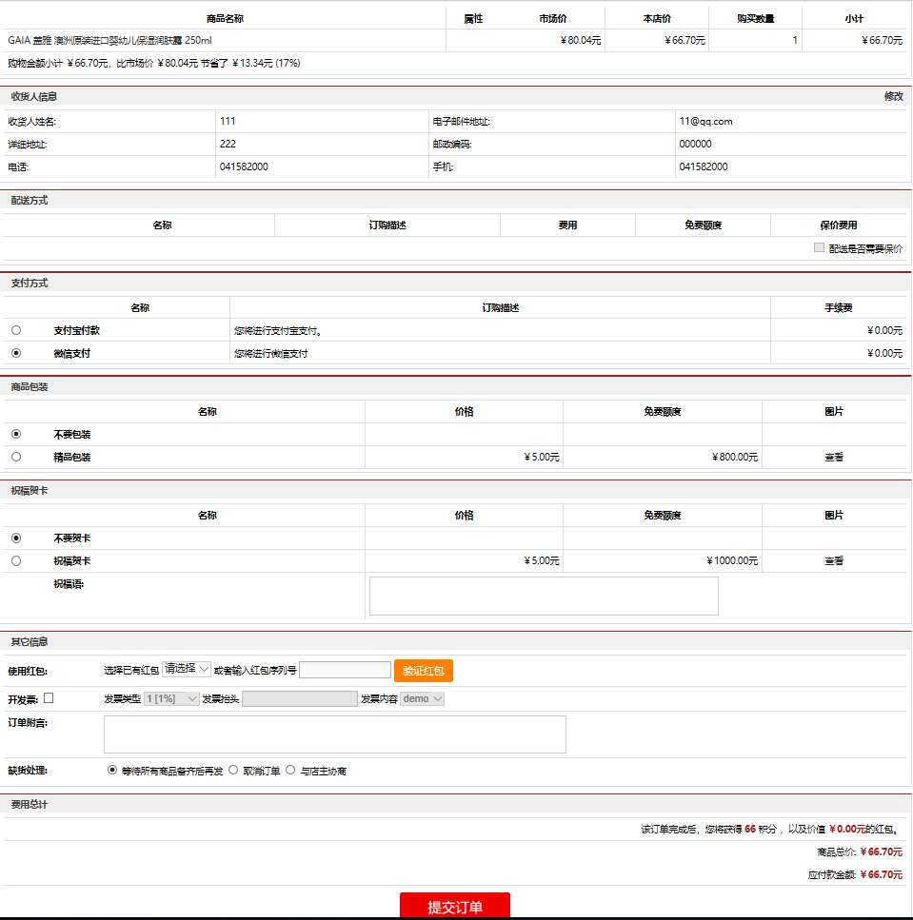
Task: Select the 取消订单 out-of-stock option
Action: (233, 770)
